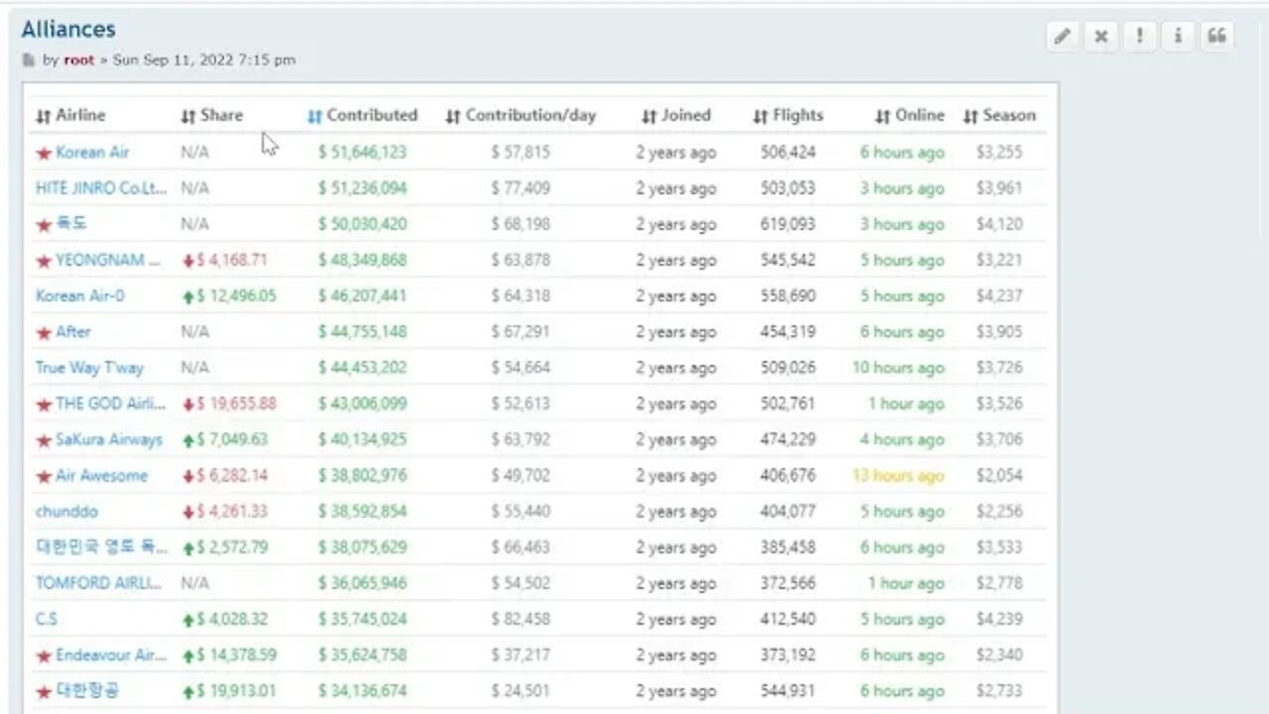This screenshot has width=1269, height=714.
Task: Open the C.S airline link
Action: [x=47, y=619]
